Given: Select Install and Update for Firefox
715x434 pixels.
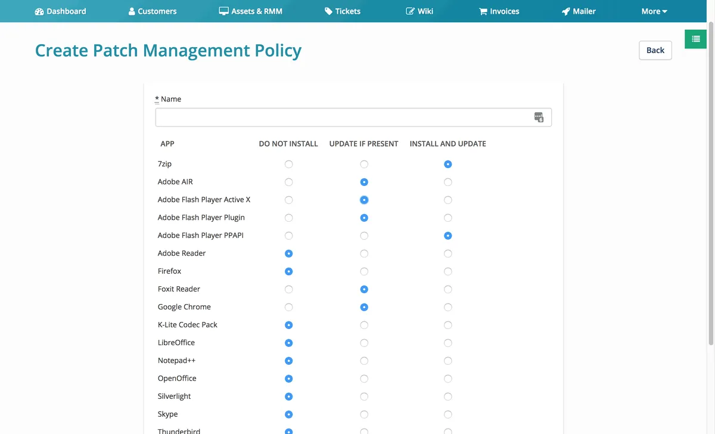Looking at the screenshot, I should [448, 271].
